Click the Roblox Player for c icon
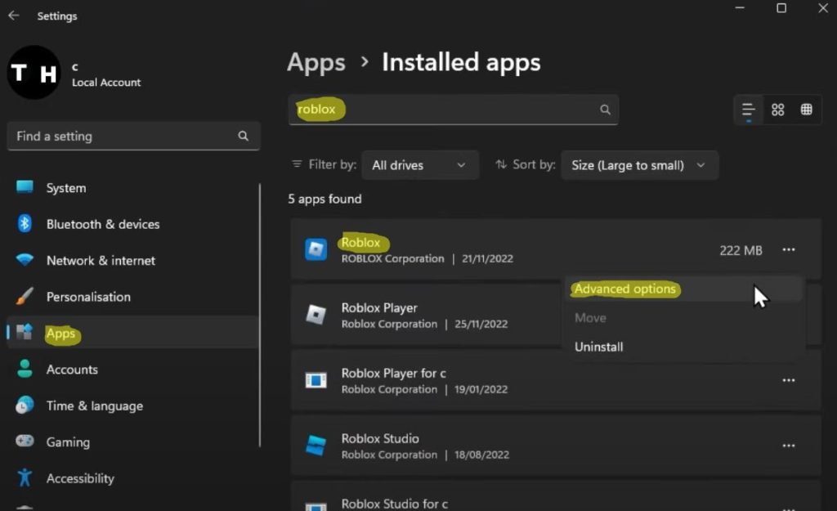Image resolution: width=837 pixels, height=511 pixels. (316, 380)
